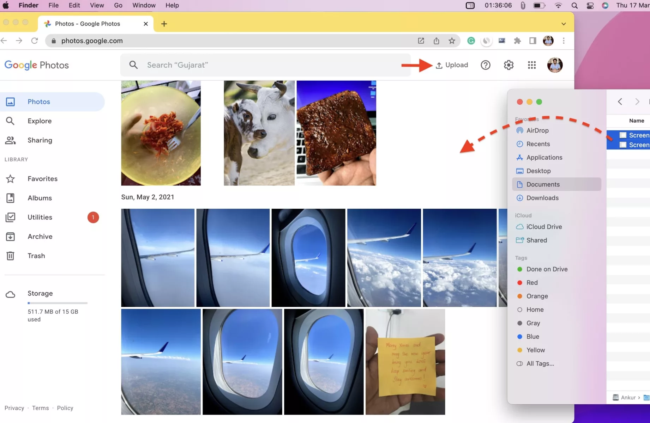This screenshot has height=423, width=650.
Task: Open Google Photos settings gear
Action: [508, 65]
